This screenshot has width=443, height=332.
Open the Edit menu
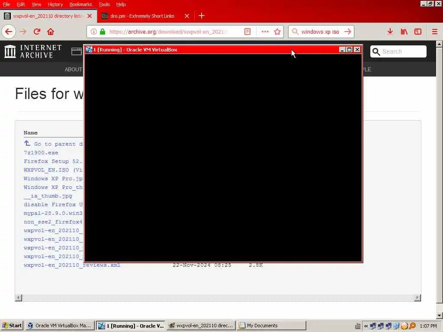click(x=21, y=4)
